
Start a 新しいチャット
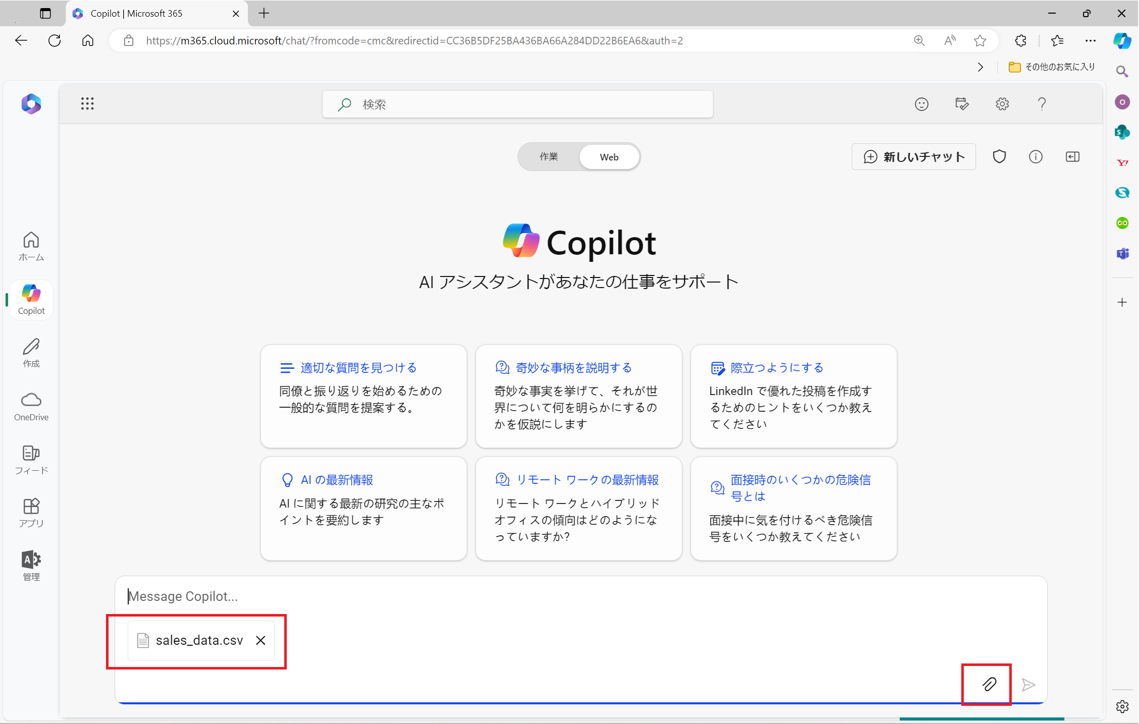(x=914, y=157)
